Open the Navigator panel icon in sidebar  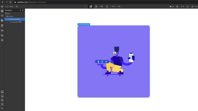(x=2, y=16)
